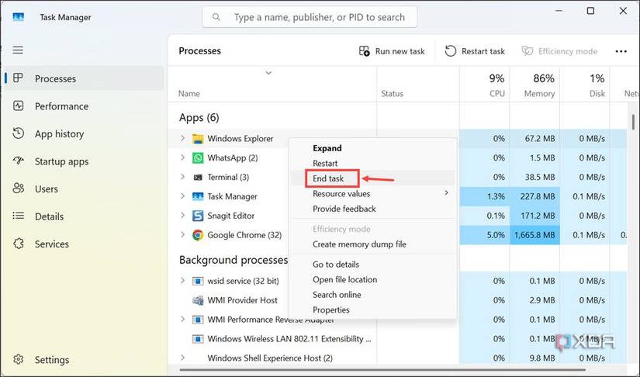Click Open file location menu entry

click(344, 279)
